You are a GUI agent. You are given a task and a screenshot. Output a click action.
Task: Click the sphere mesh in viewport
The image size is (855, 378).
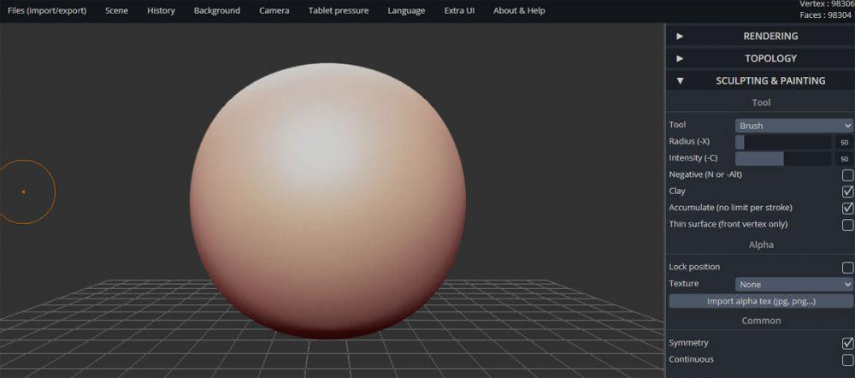pyautogui.click(x=327, y=201)
